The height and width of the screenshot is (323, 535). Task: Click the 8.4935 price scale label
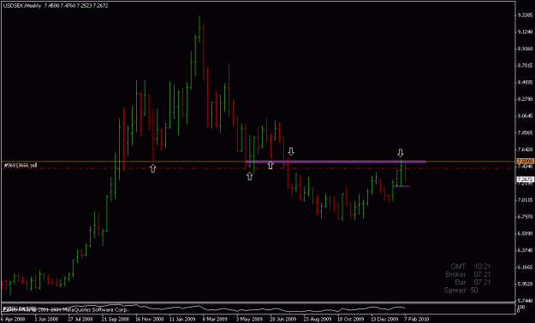point(525,82)
